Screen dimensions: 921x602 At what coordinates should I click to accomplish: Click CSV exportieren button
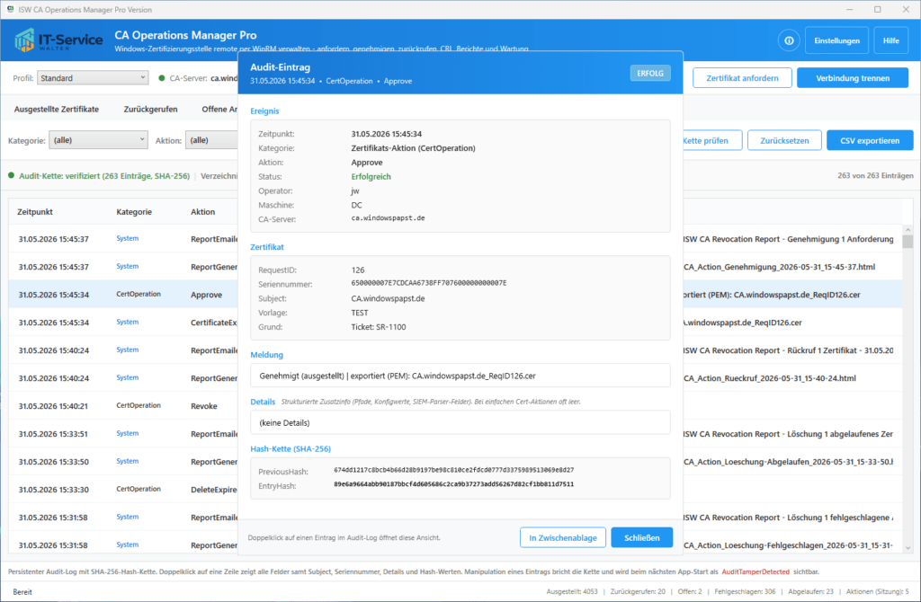click(x=870, y=140)
